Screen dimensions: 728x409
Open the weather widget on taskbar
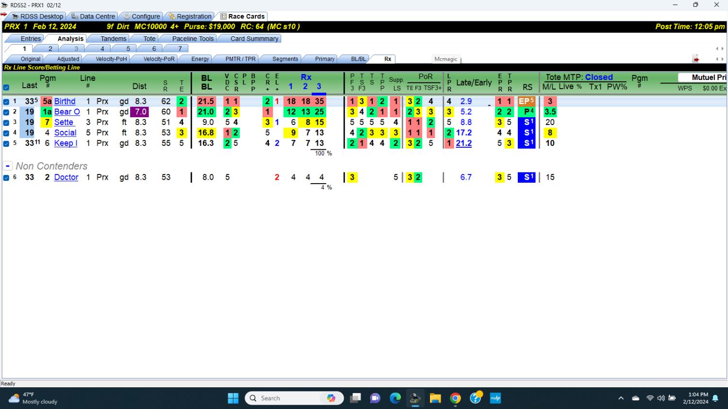[33, 398]
